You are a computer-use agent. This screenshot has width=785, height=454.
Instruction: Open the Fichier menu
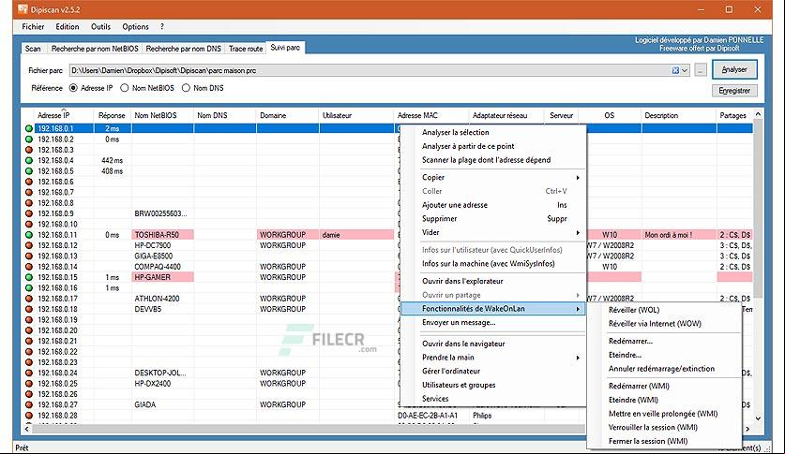click(33, 27)
